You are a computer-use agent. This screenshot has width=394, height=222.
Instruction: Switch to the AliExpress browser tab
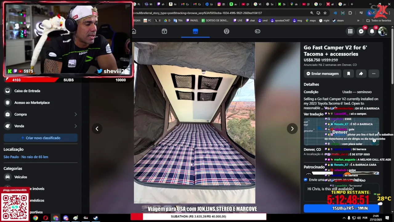click(329, 4)
